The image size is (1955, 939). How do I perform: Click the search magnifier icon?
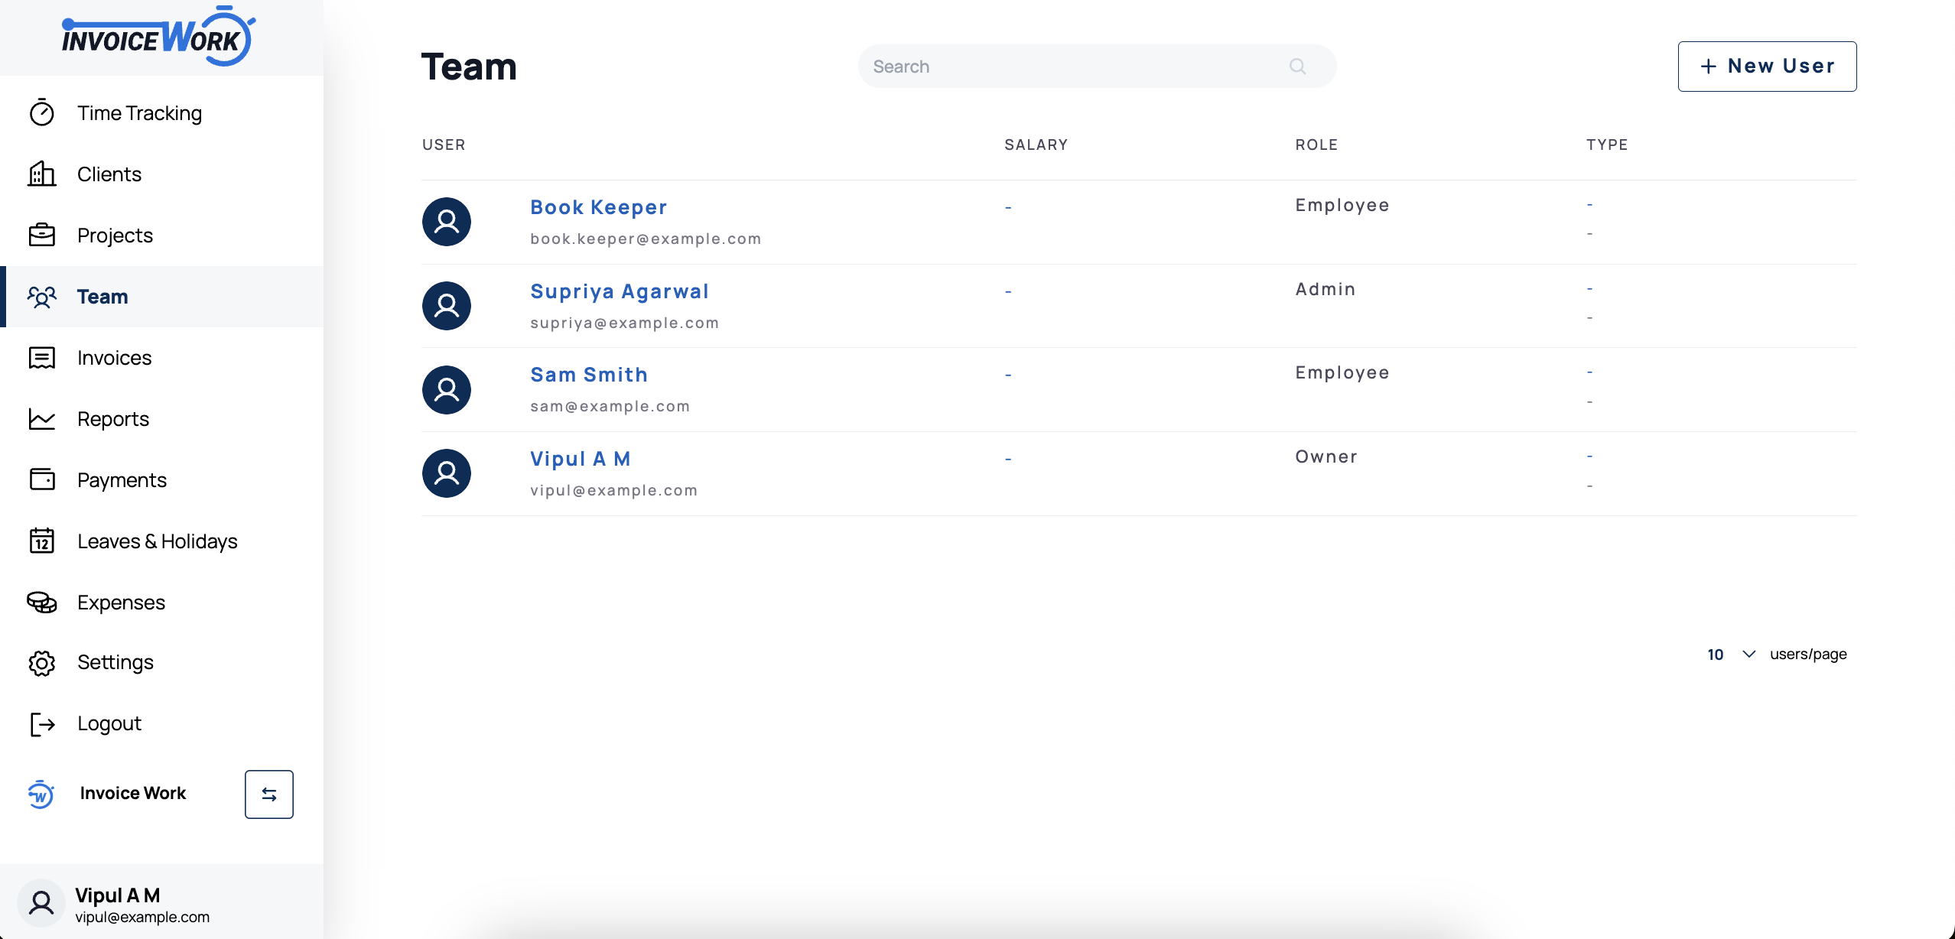point(1297,66)
